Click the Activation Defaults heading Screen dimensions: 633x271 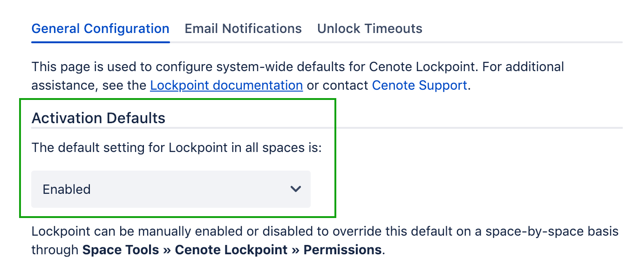pos(98,118)
